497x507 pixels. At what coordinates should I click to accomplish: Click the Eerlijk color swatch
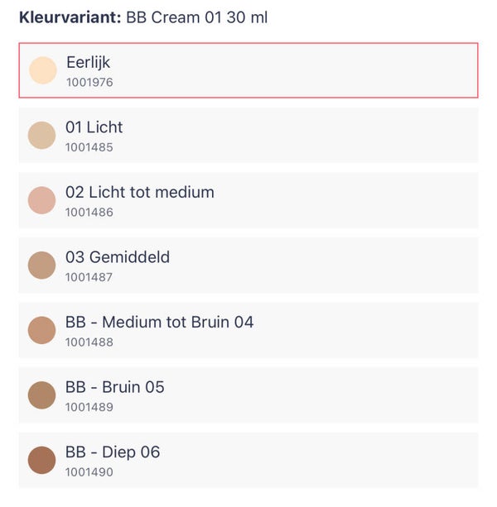[x=42, y=70]
